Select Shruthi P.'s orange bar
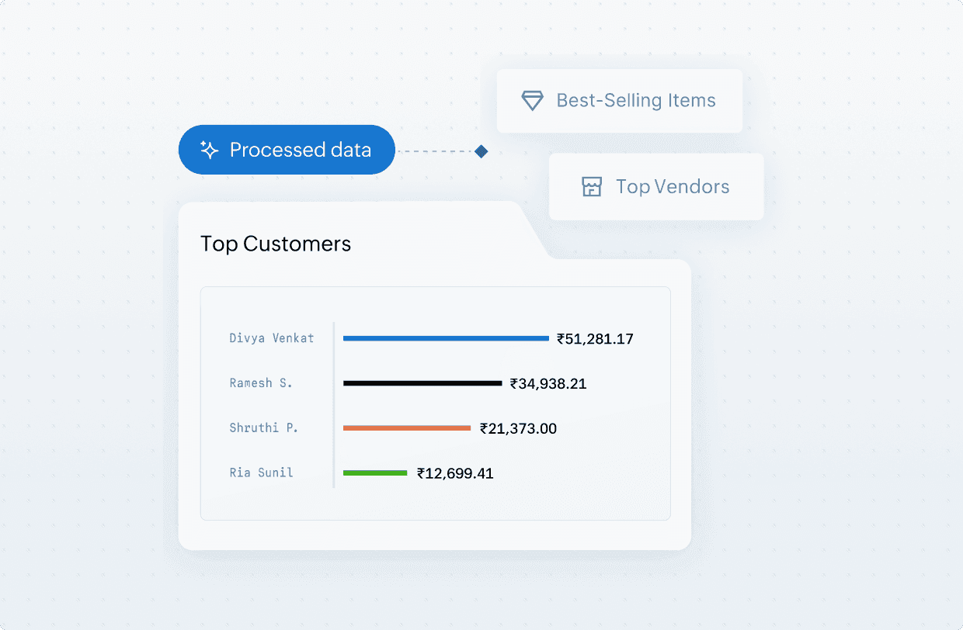963x630 pixels. (407, 428)
